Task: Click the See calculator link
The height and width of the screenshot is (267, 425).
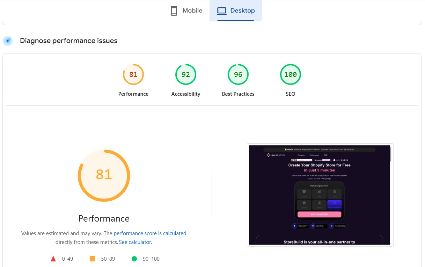Action: click(135, 242)
